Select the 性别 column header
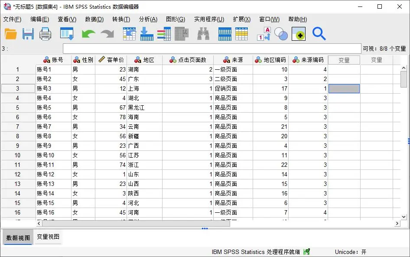 pos(83,60)
